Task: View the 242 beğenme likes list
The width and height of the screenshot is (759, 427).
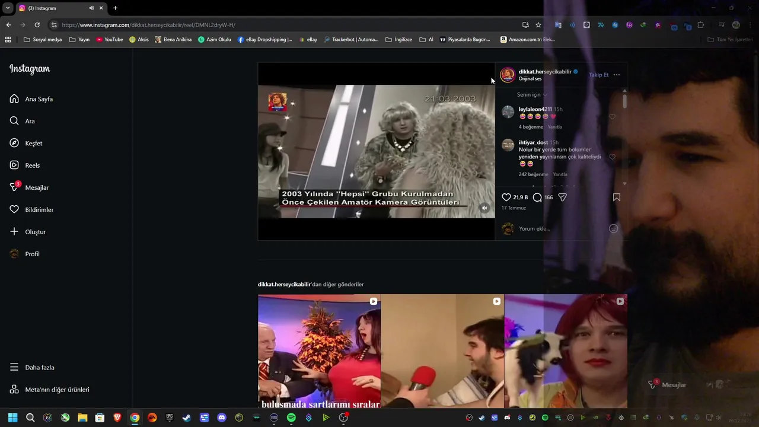Action: [534, 174]
